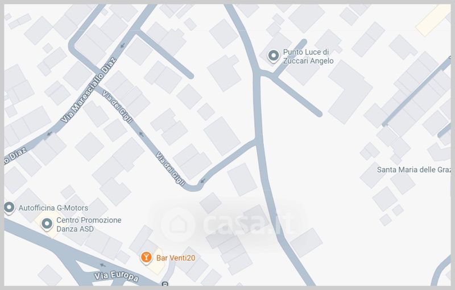Image resolution: width=455 pixels, height=290 pixels.
Task: Click the large L-shaped building east of Punto Luce
Action: click(x=350, y=92)
